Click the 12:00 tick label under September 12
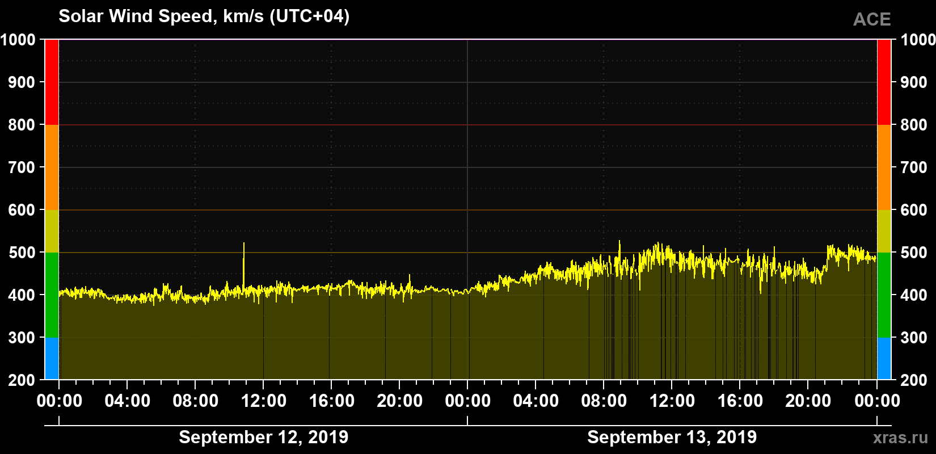936x454 pixels. pyautogui.click(x=264, y=401)
